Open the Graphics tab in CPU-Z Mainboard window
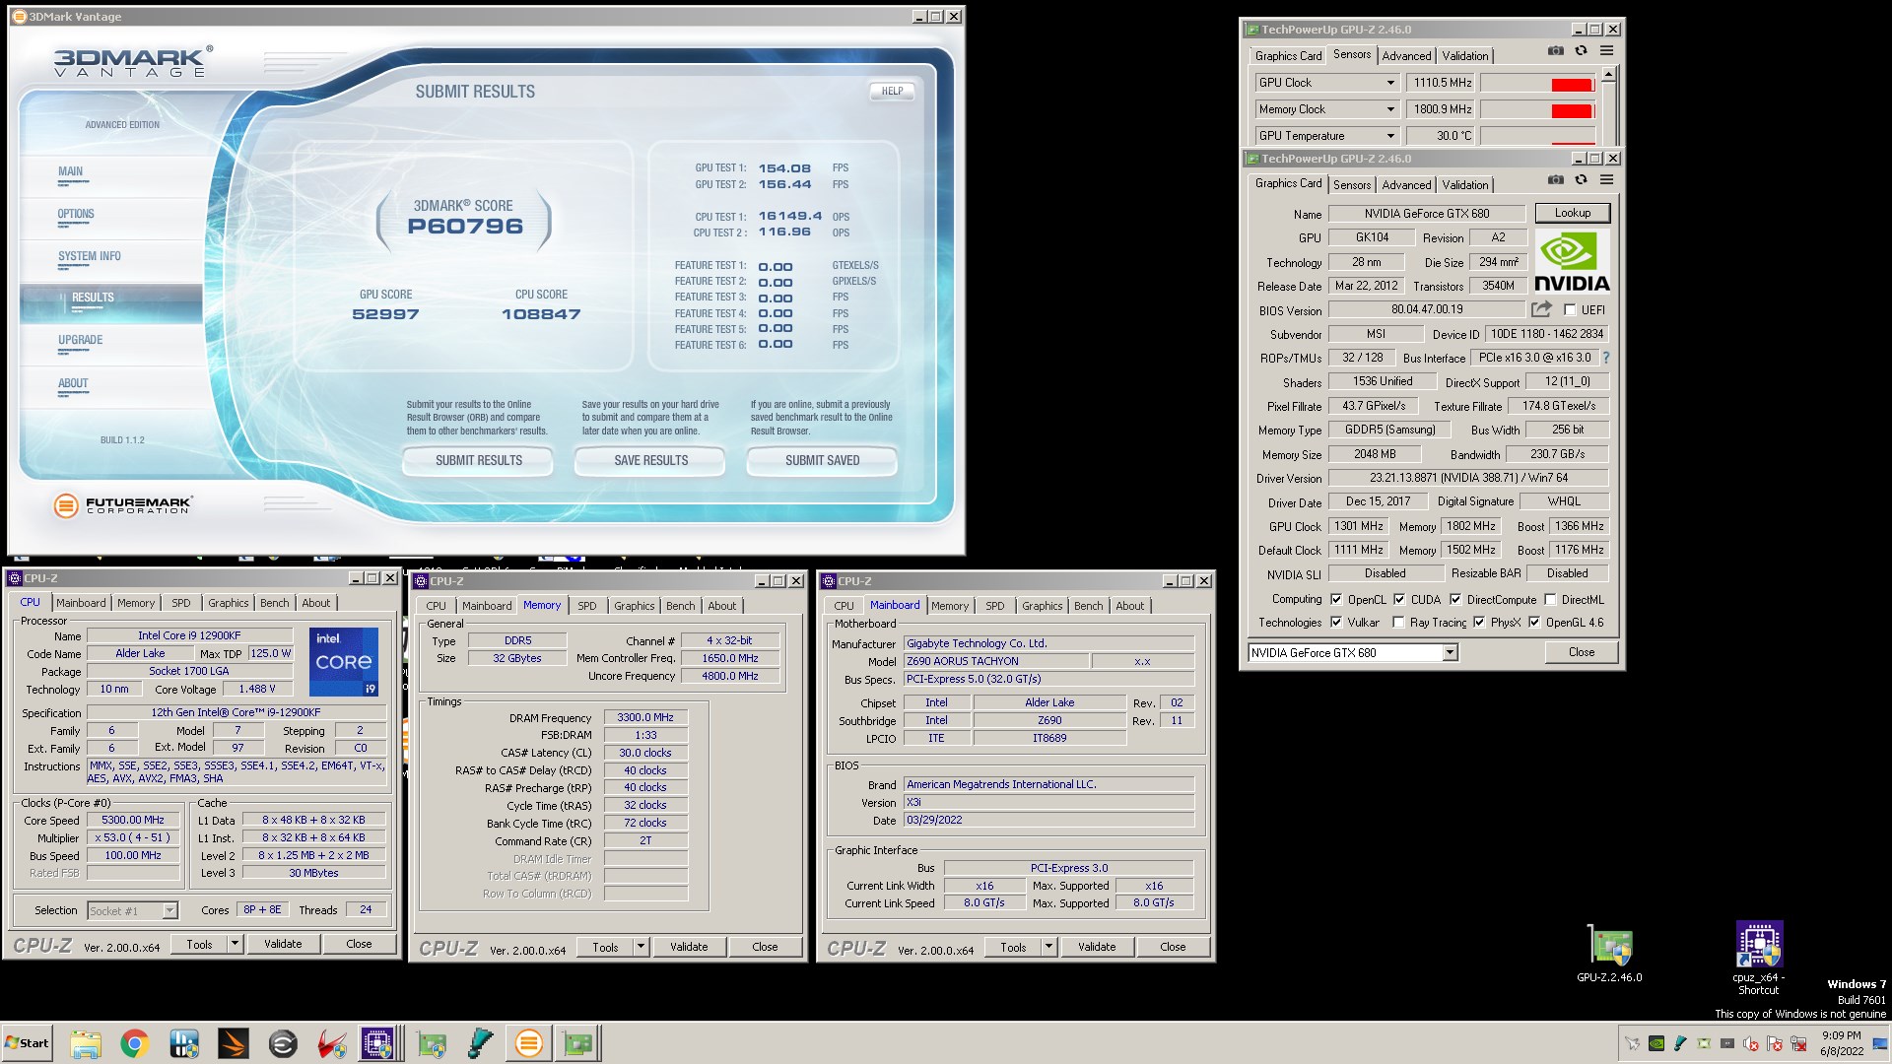1892x1064 pixels. click(1043, 606)
